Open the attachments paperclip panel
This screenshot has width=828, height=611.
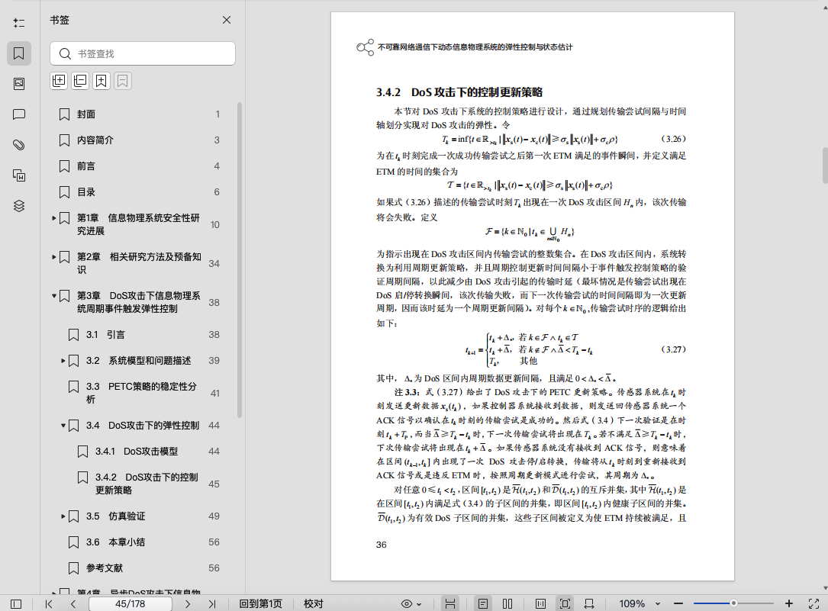19,145
